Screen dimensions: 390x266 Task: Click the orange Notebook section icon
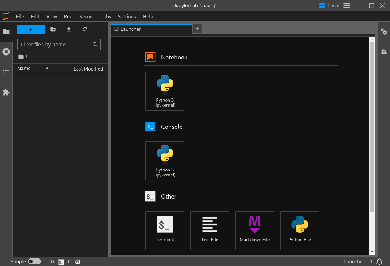(x=150, y=57)
